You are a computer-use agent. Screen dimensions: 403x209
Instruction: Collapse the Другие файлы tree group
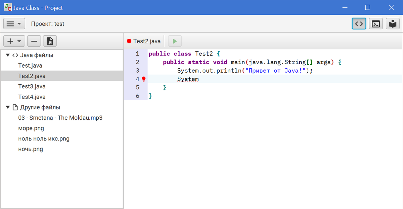tap(8, 107)
